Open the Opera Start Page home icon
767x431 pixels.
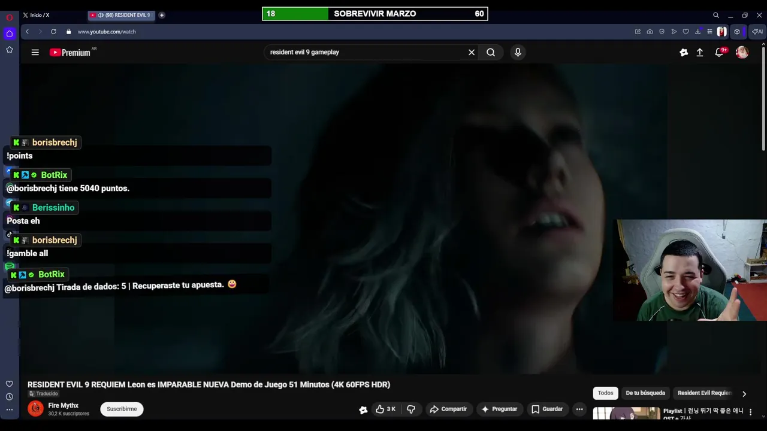[10, 34]
